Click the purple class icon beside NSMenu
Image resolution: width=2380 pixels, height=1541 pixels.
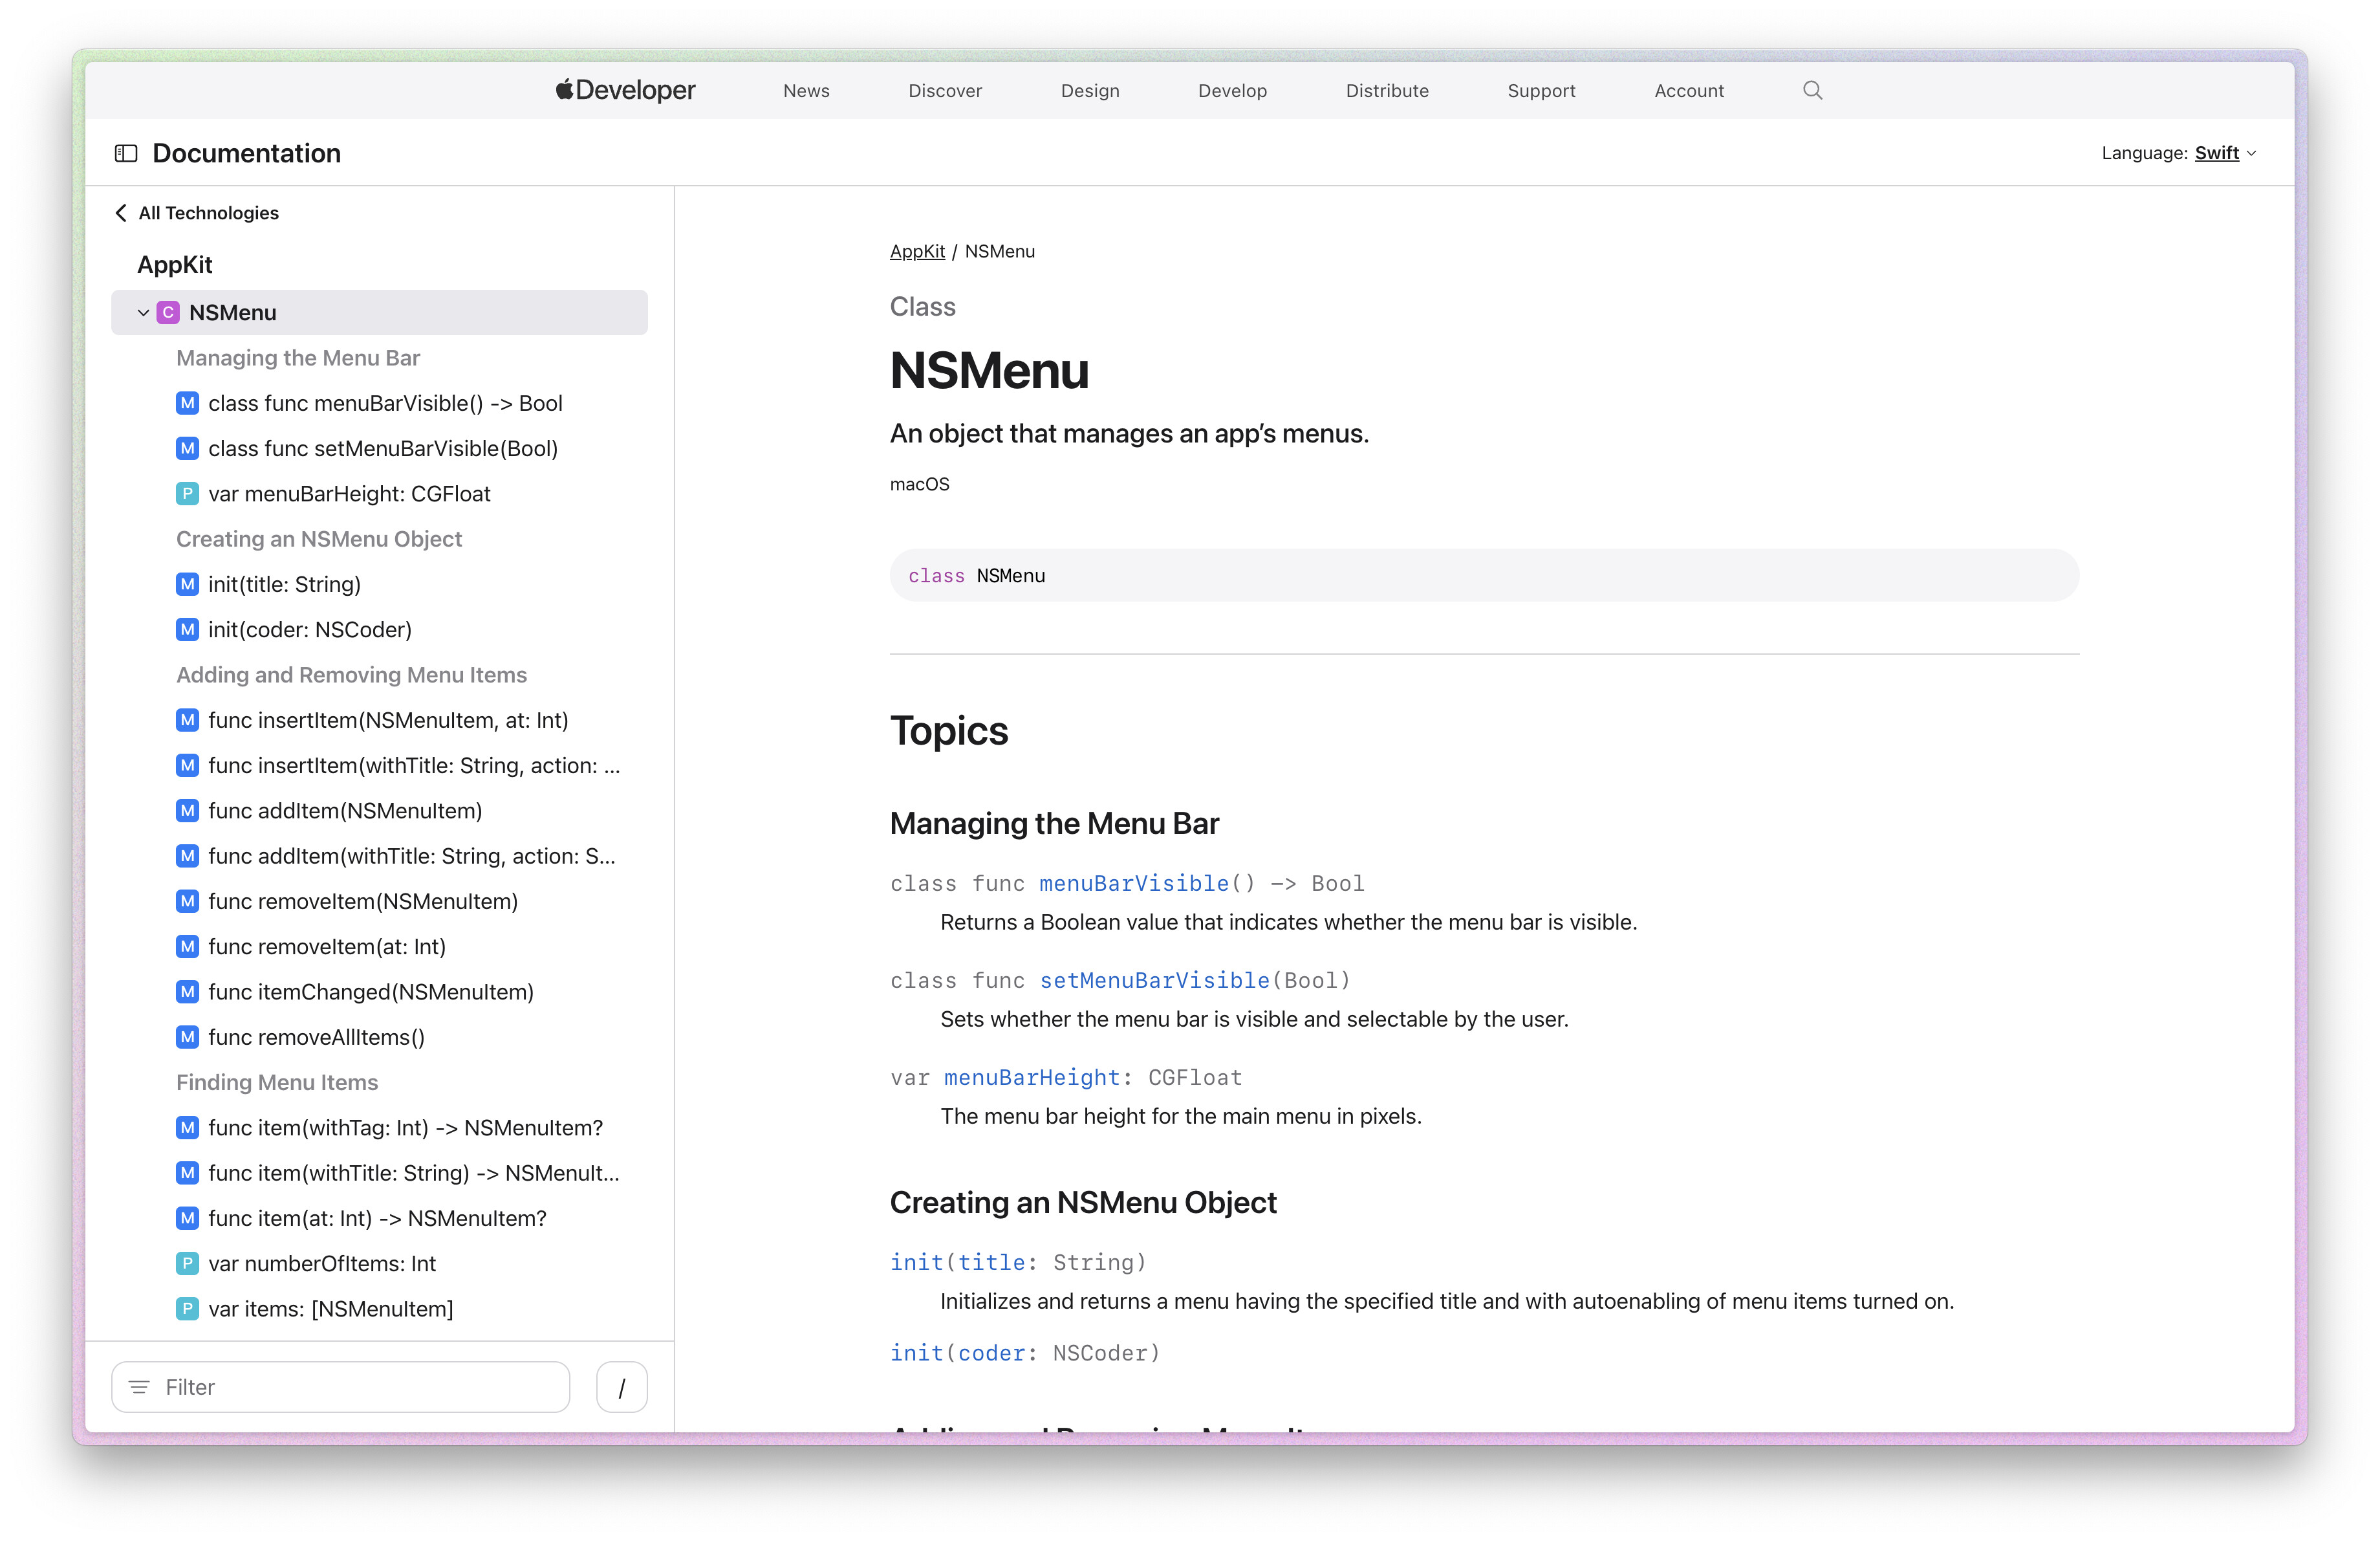pos(168,313)
